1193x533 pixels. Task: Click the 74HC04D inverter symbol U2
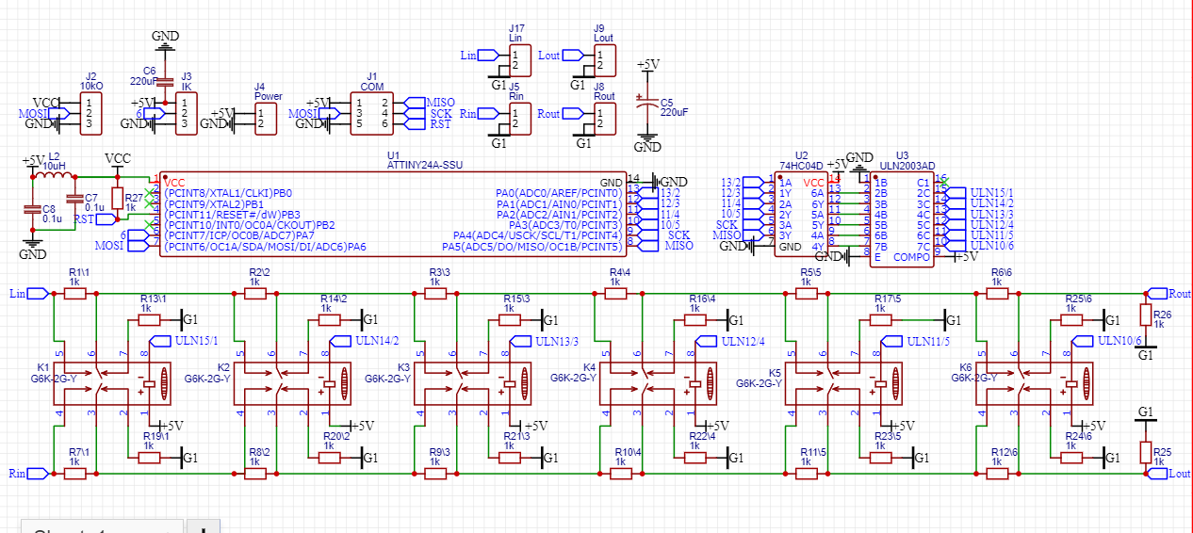(801, 214)
